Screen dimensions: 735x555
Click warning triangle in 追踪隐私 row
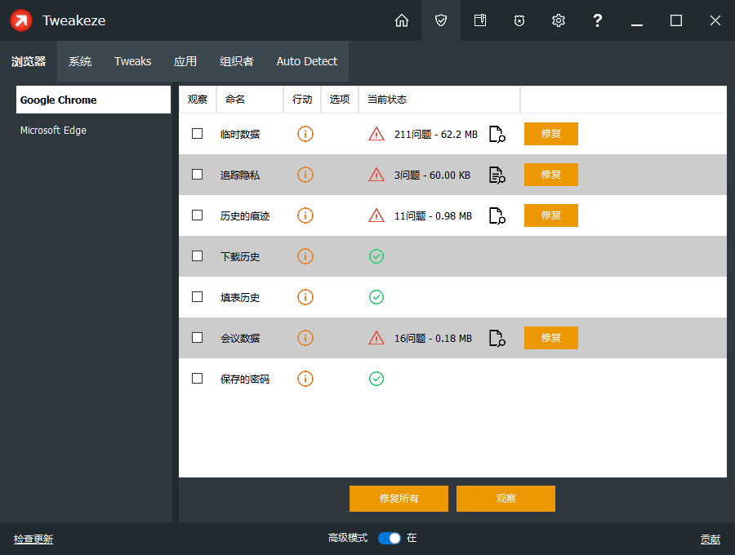tap(376, 175)
